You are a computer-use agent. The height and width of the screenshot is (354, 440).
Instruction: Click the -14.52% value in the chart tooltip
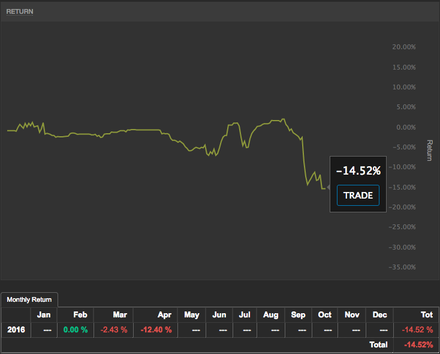coord(358,171)
